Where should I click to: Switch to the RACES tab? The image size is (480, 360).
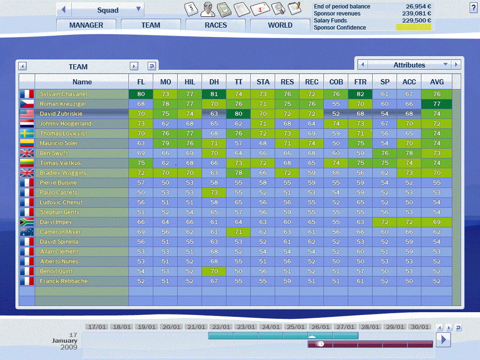pyautogui.click(x=216, y=25)
